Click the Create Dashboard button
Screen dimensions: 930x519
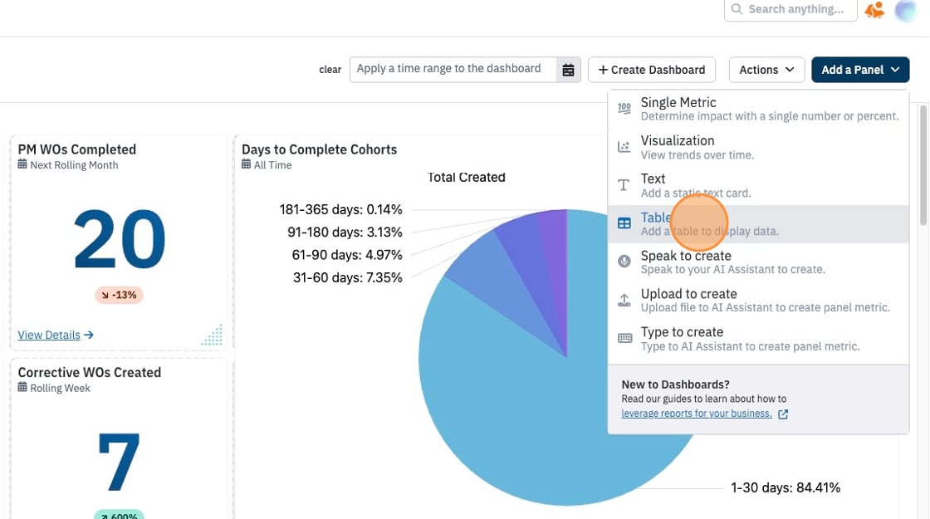651,70
